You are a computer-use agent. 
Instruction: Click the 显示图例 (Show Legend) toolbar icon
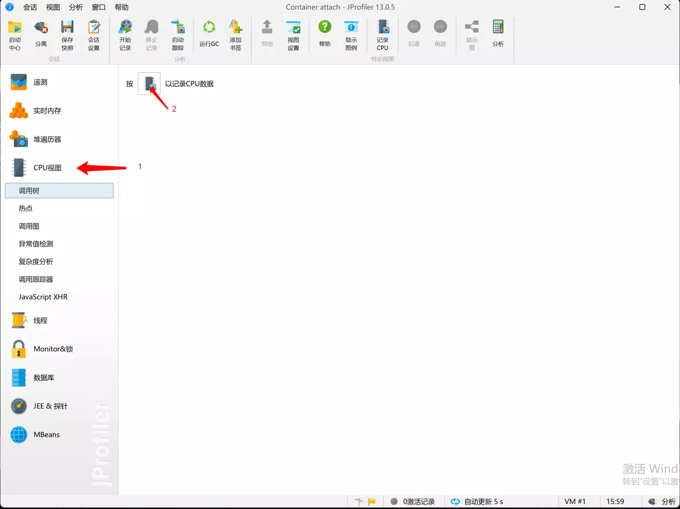(351, 35)
